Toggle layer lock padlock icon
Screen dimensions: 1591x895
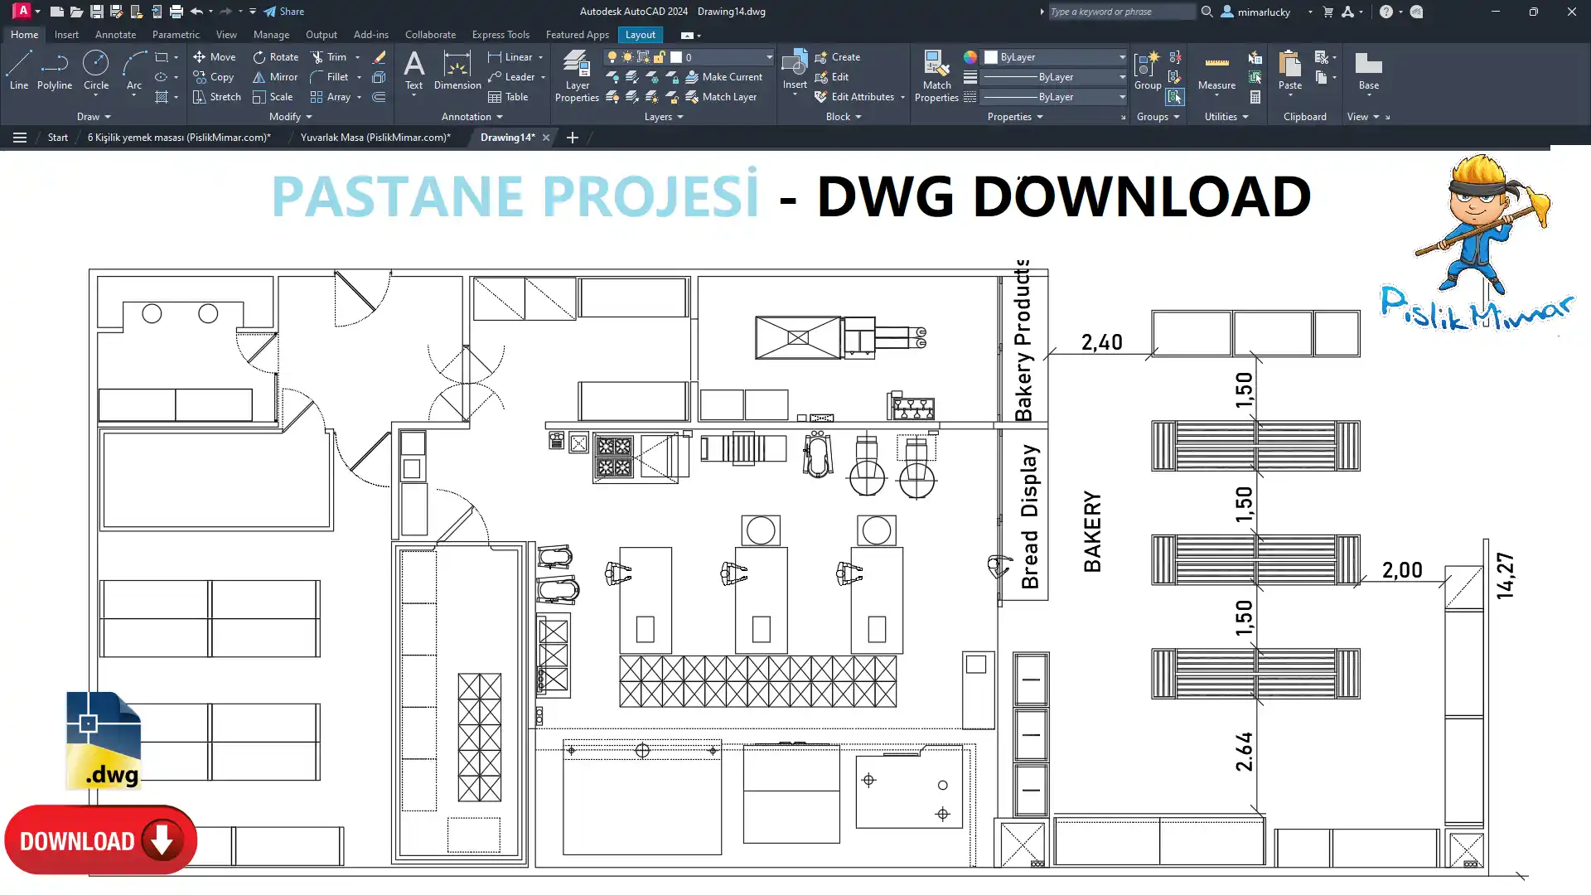(x=660, y=57)
